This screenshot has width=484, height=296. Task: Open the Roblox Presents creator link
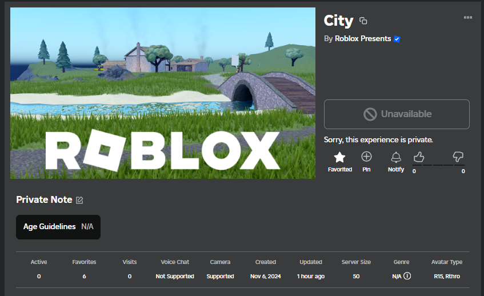[363, 39]
